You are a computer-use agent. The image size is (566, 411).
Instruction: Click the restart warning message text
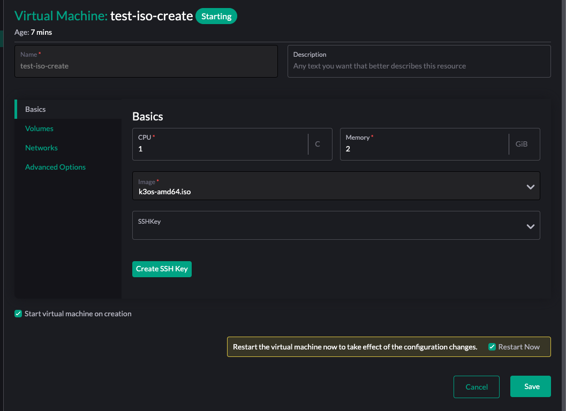[x=355, y=347]
